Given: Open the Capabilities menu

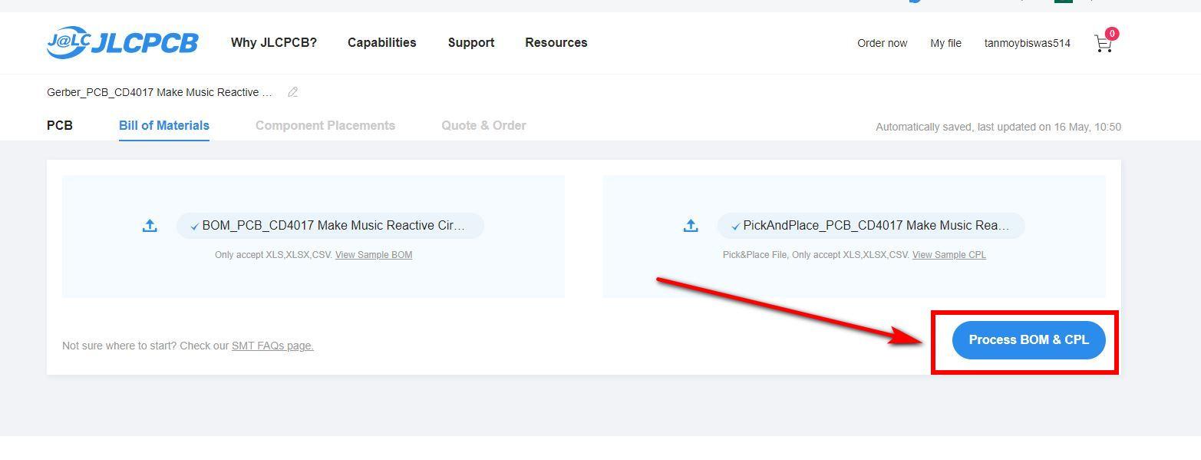Looking at the screenshot, I should click(381, 43).
